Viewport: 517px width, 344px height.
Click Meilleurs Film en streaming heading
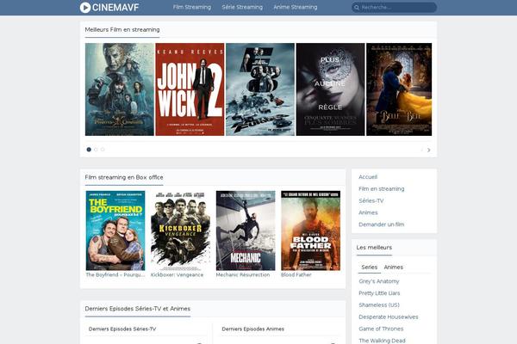point(122,29)
